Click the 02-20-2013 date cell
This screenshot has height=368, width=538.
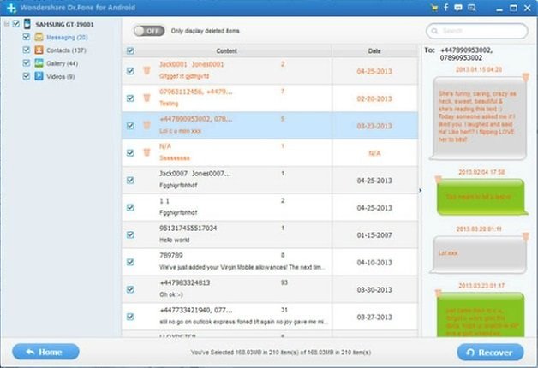tap(374, 98)
